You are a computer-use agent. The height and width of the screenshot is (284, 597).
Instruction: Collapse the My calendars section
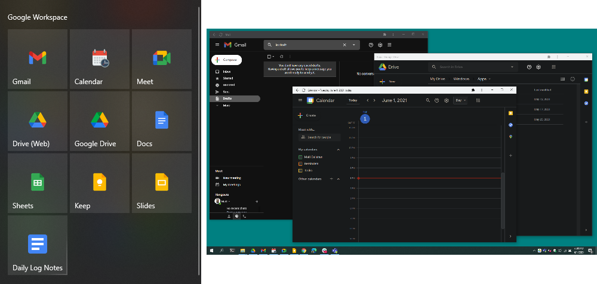point(338,149)
